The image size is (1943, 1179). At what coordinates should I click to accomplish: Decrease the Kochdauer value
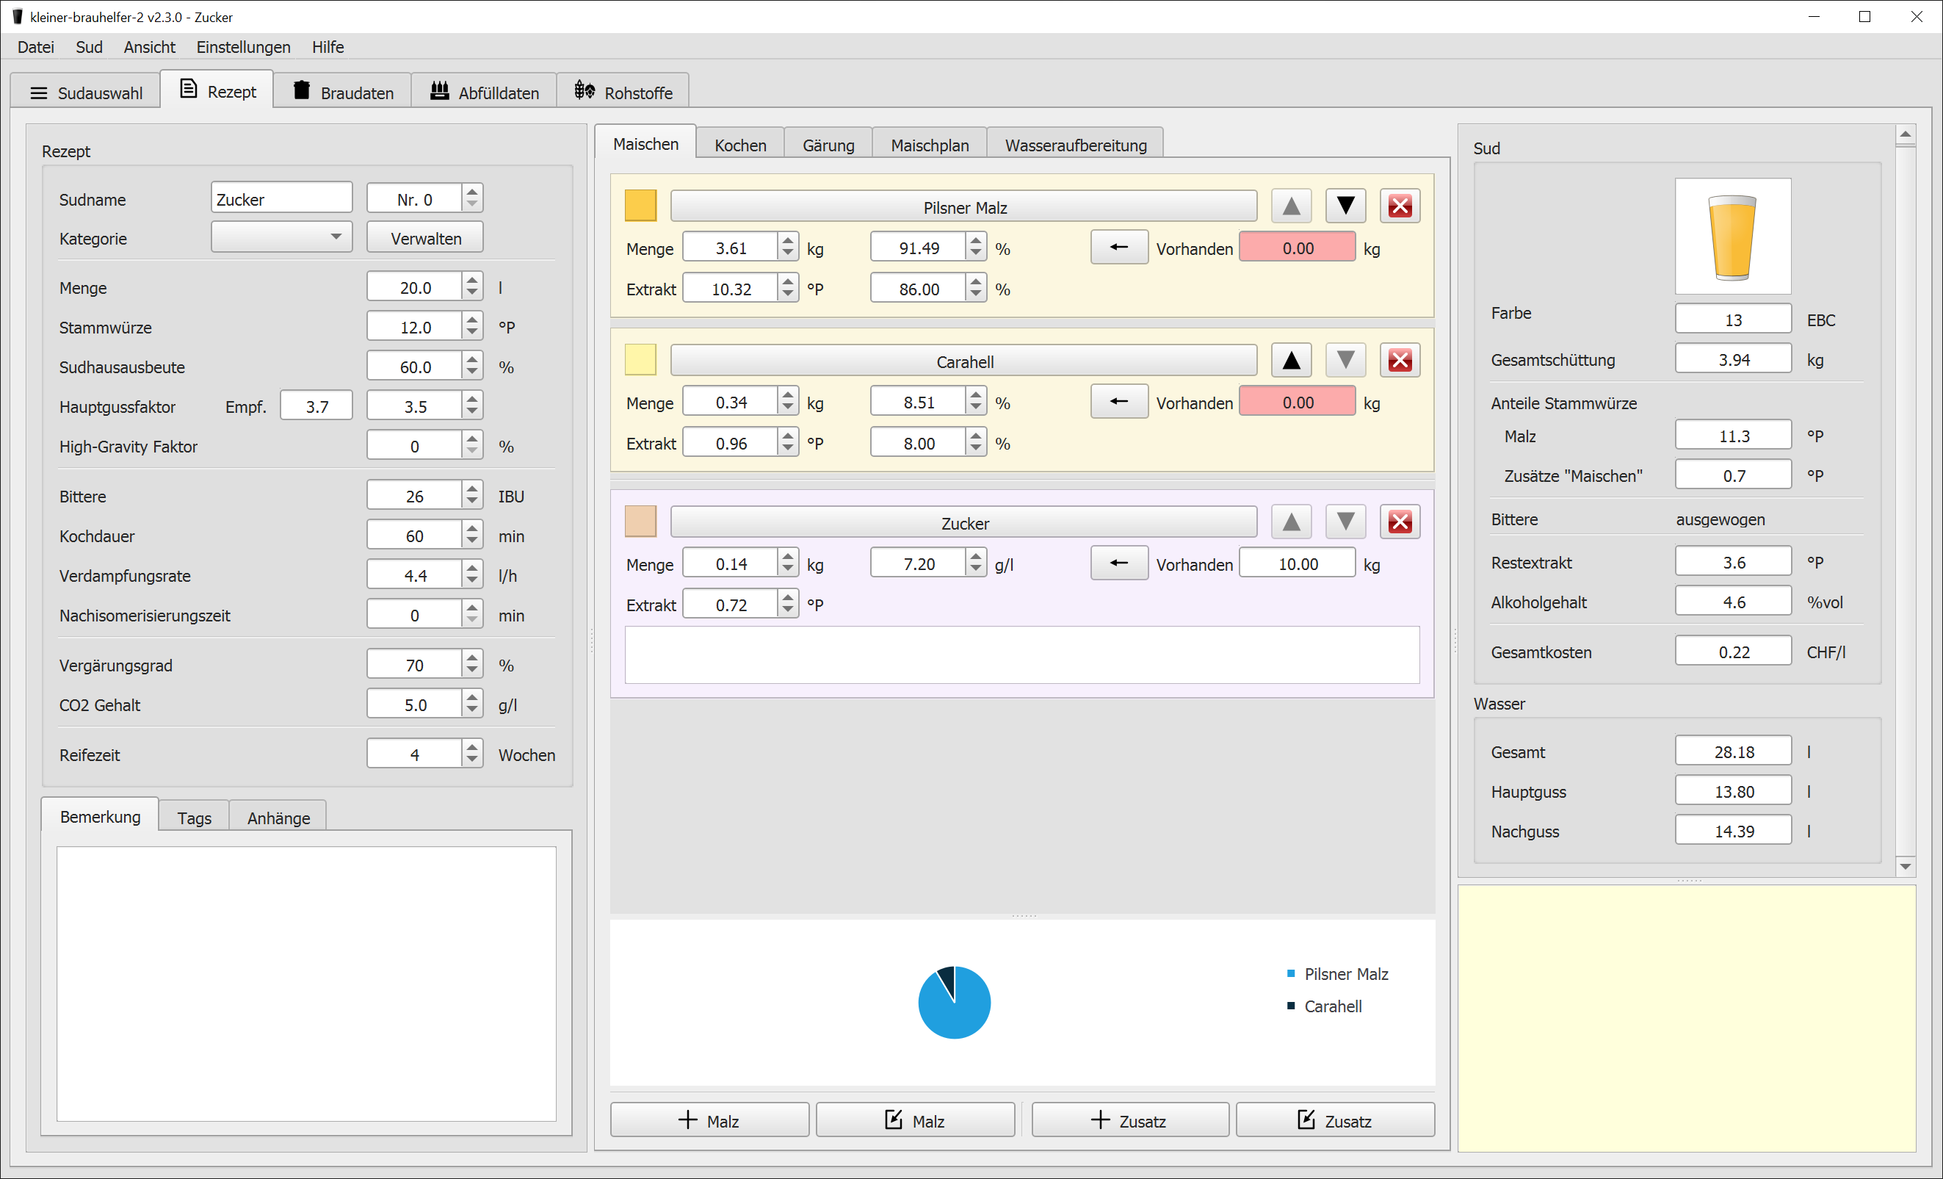click(471, 543)
